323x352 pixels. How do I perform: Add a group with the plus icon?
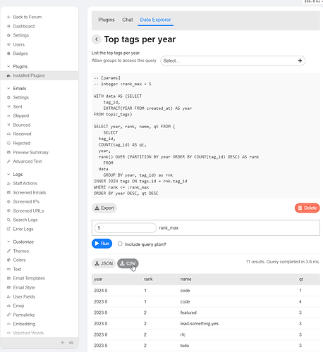300,61
